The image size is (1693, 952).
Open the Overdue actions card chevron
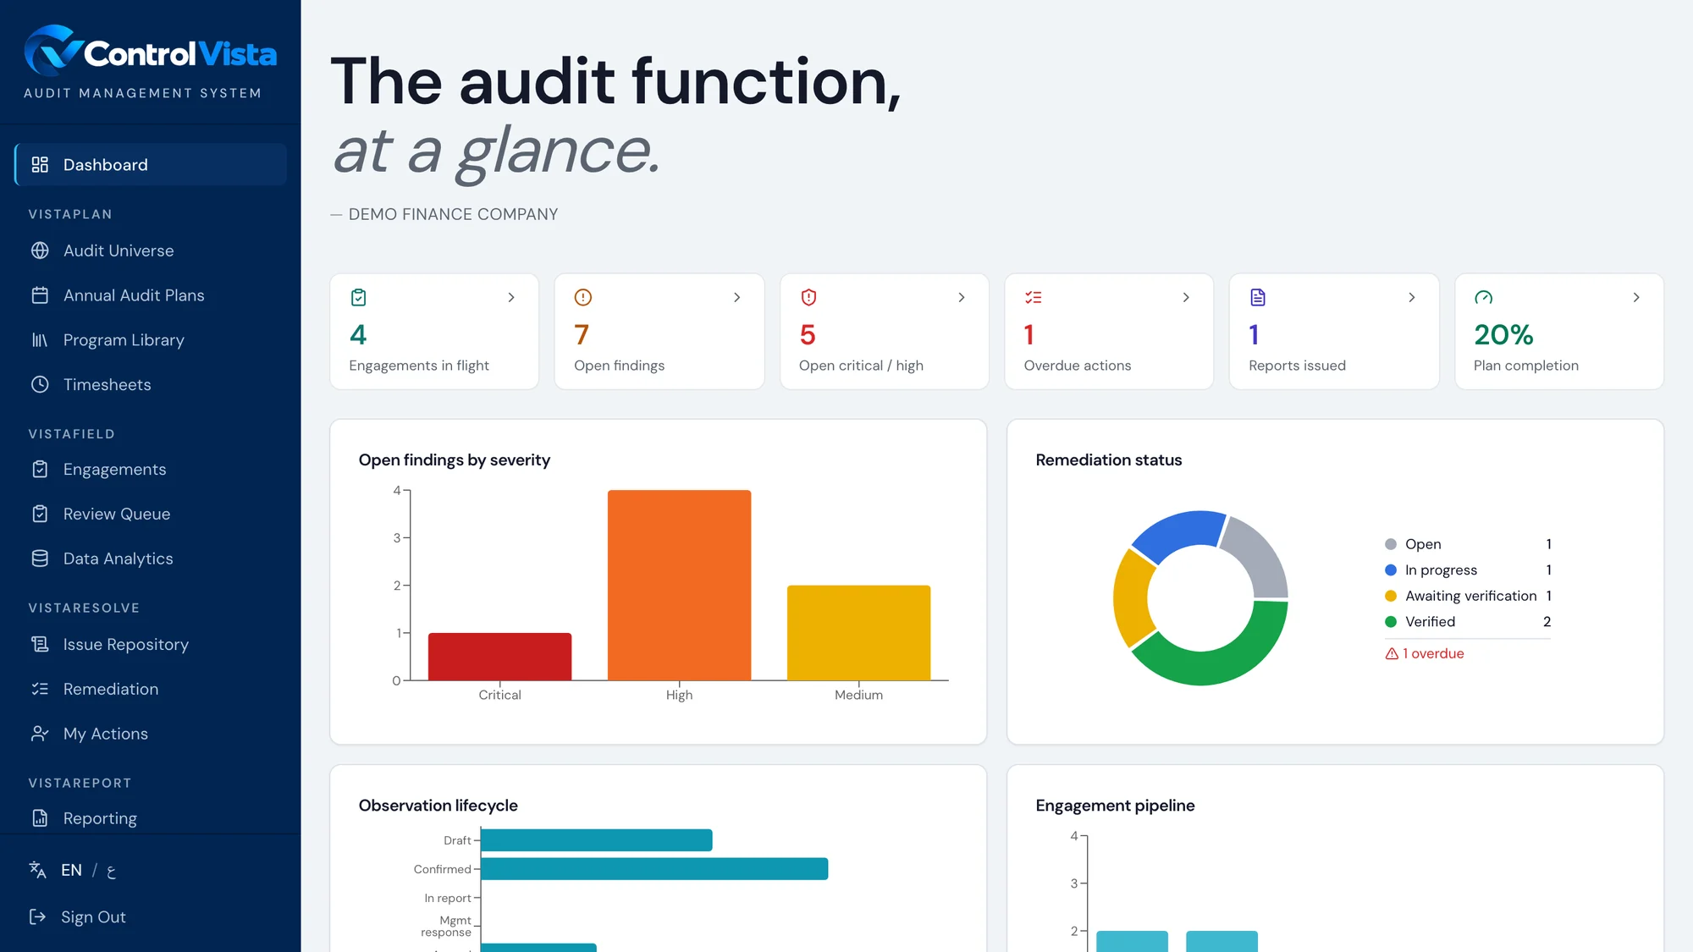pos(1186,297)
